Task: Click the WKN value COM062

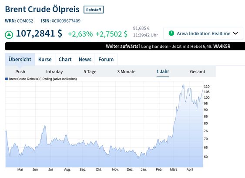Action: point(25,21)
